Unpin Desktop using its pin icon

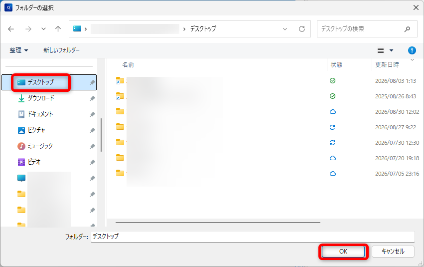pos(93,82)
